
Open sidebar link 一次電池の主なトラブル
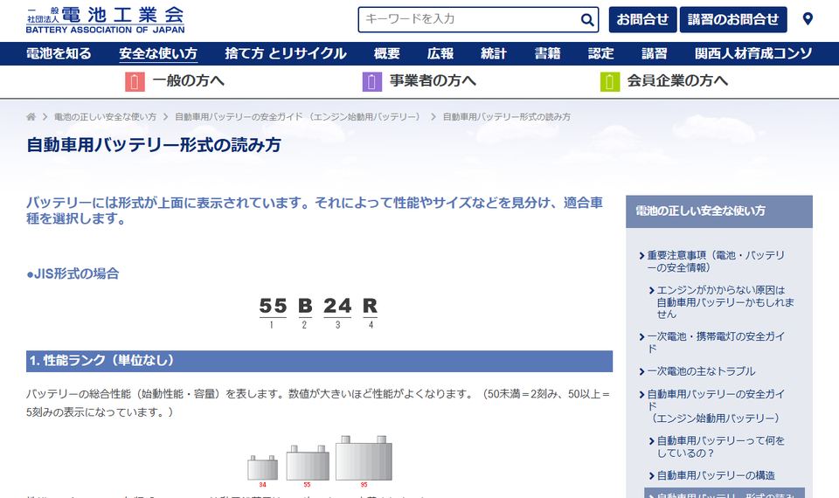[x=701, y=371]
